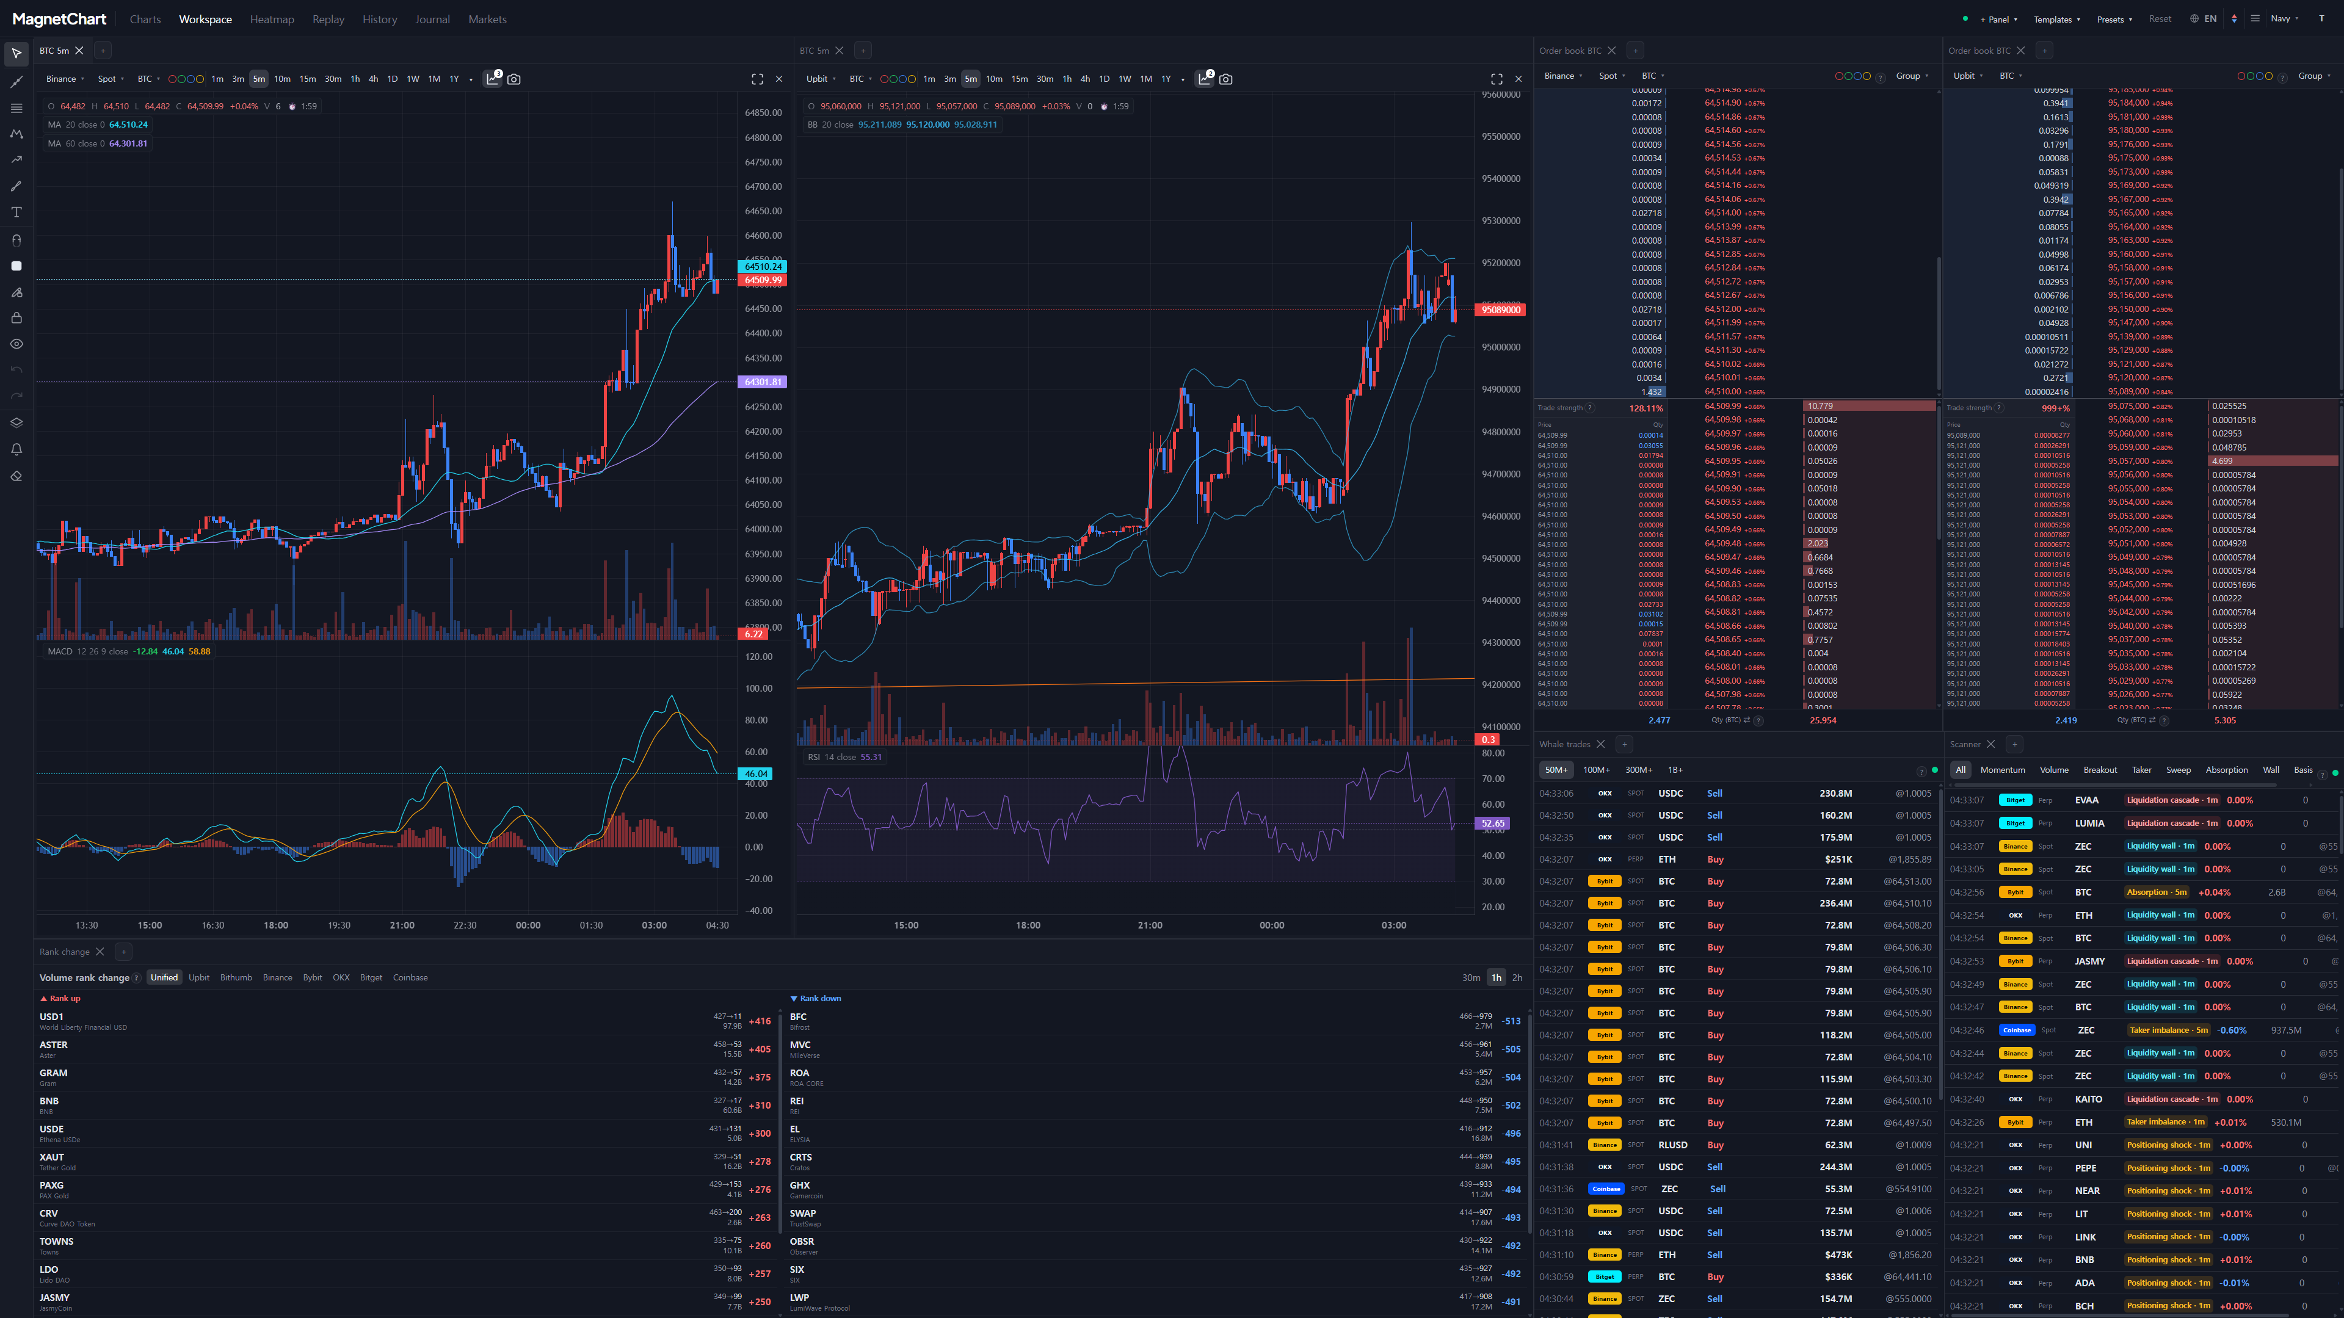The image size is (2344, 1318).
Task: Expand the Binance chart to fullscreen
Action: [x=757, y=79]
